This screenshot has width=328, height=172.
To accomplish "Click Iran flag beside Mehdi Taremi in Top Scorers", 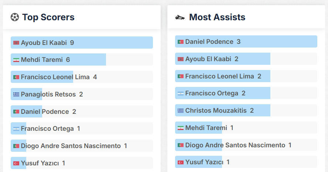I will (x=16, y=60).
